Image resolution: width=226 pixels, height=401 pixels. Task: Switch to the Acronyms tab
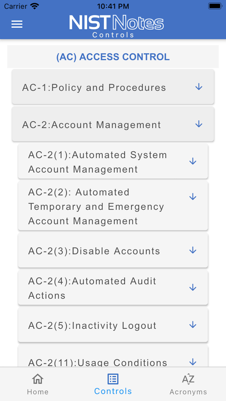tap(188, 384)
